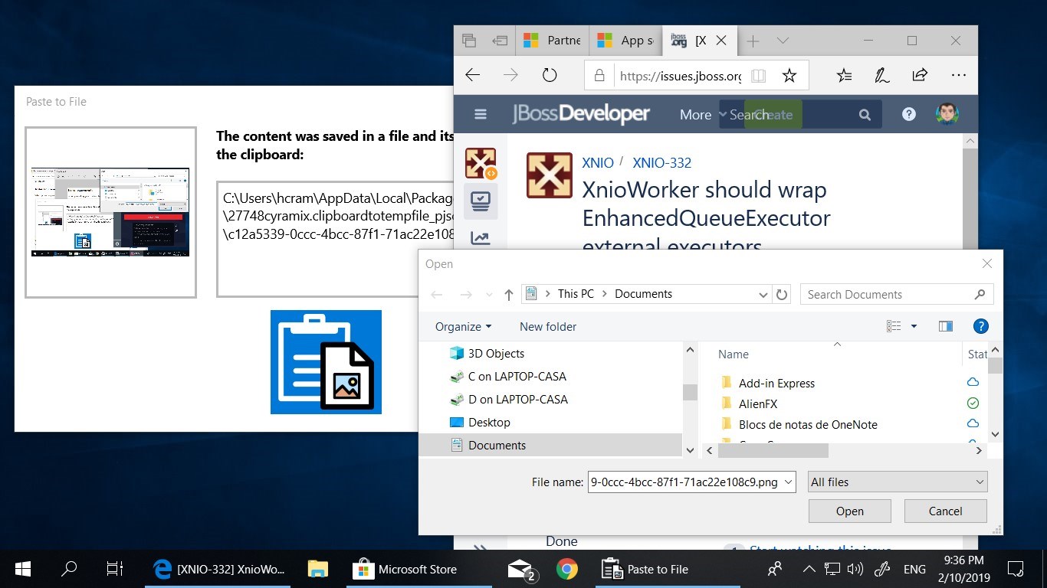
Task: Select Blocs de notas de OneNote folder
Action: tap(808, 424)
